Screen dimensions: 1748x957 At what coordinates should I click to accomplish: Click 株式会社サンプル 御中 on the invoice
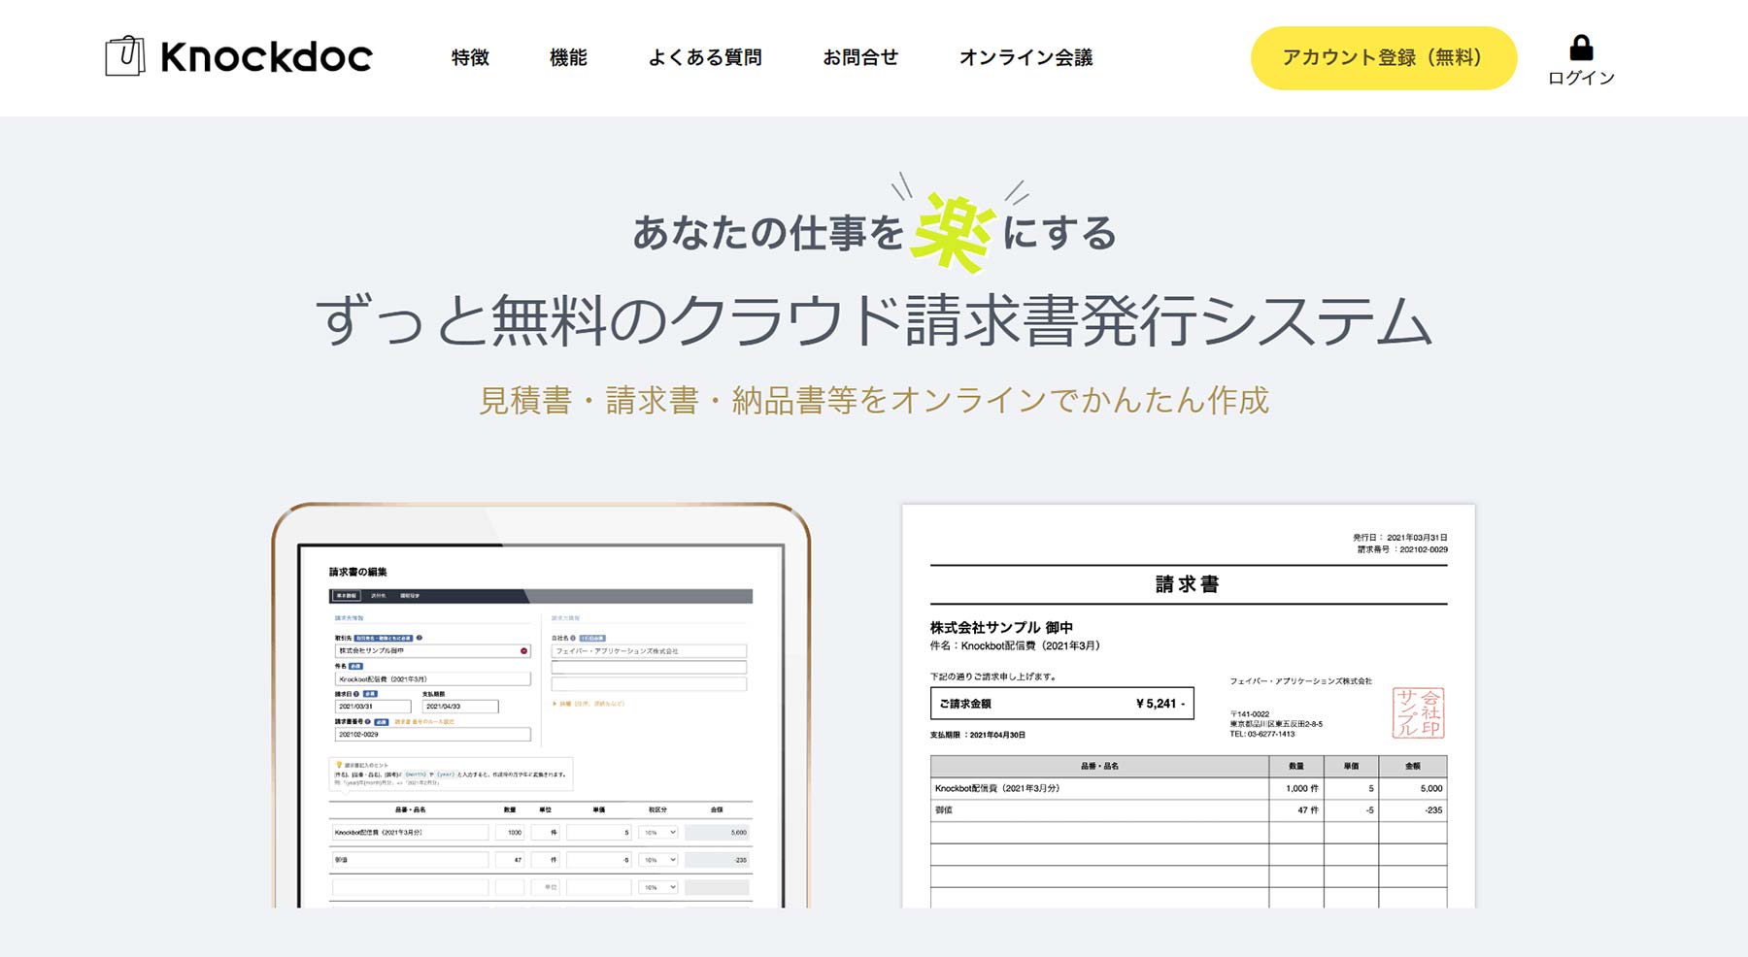(x=1001, y=627)
